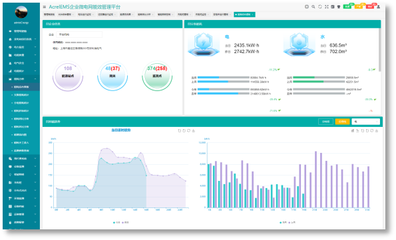Click the green alarm badge in the header
The image size is (396, 240).
pos(348,6)
